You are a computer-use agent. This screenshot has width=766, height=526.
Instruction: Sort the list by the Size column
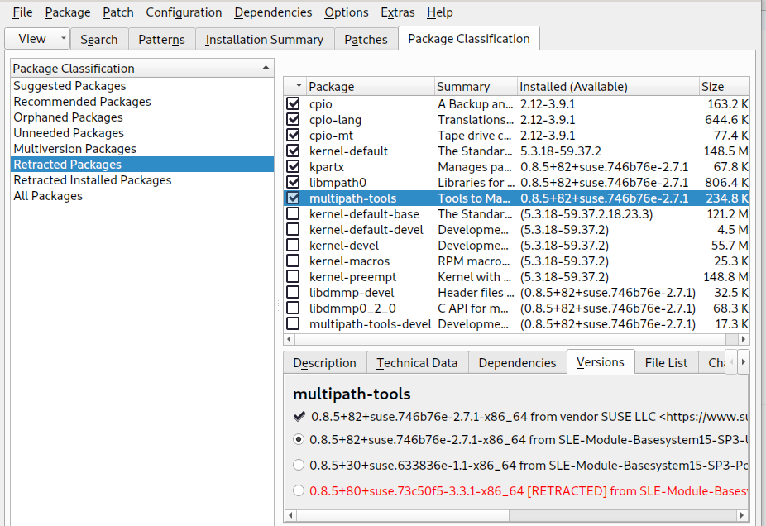[x=712, y=87]
